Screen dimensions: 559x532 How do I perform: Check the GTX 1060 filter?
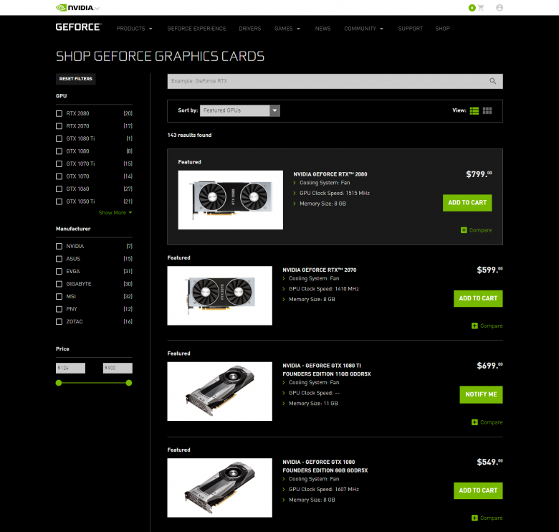(x=59, y=189)
